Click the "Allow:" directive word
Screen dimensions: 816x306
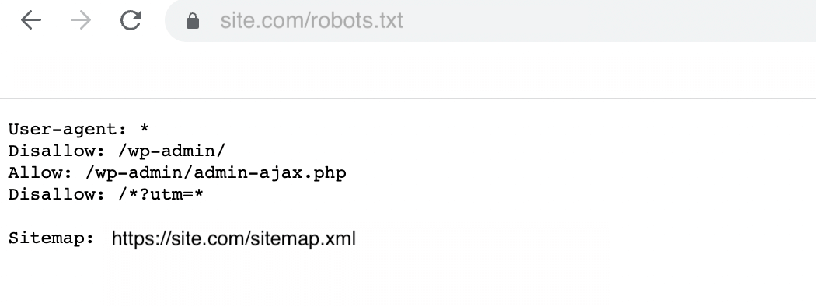[40, 172]
